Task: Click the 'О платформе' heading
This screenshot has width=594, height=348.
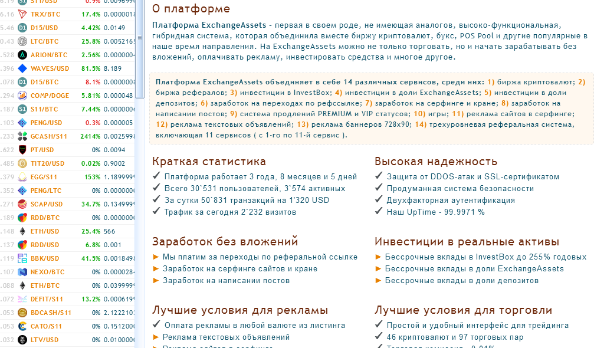Action: pos(191,9)
